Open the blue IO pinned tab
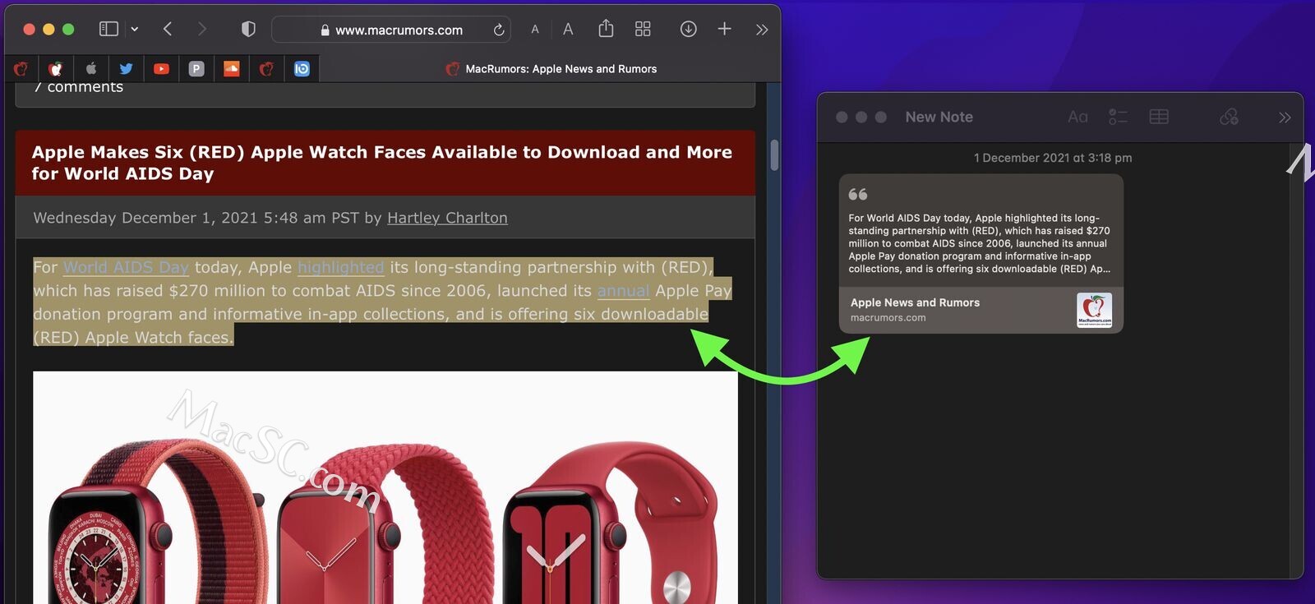 (x=302, y=69)
